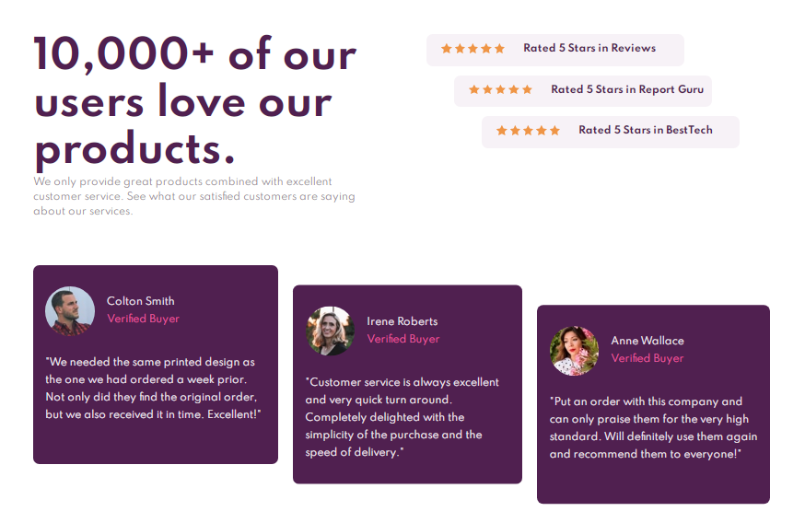Click the middle star in the BestTech badge

[x=529, y=131]
